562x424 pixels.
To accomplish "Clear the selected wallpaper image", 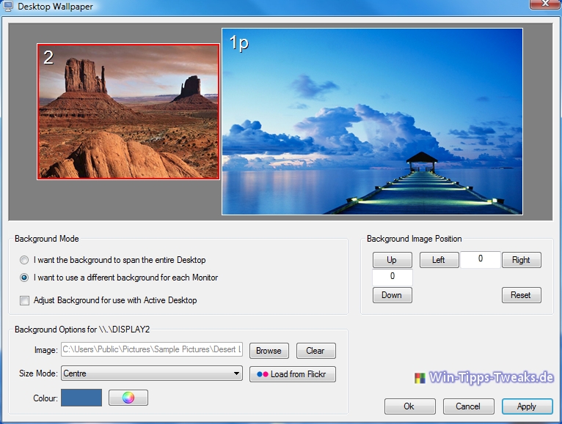I will [x=315, y=351].
